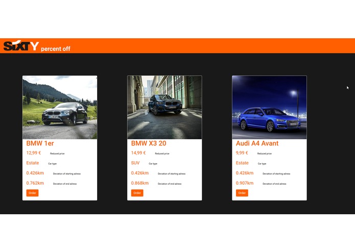Click 'Deviation of end adress' on BMW 1er card
Screen dimensions: 355x252
[65, 184]
